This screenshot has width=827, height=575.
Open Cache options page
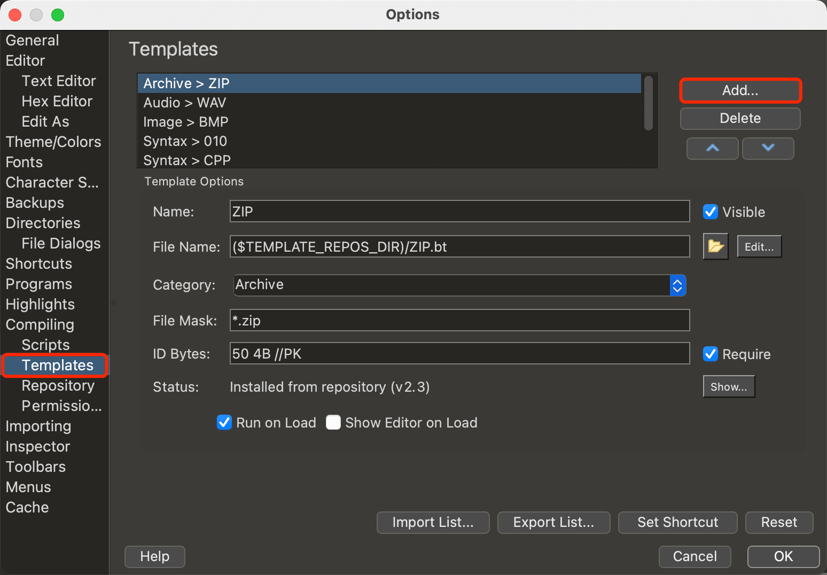pos(27,507)
